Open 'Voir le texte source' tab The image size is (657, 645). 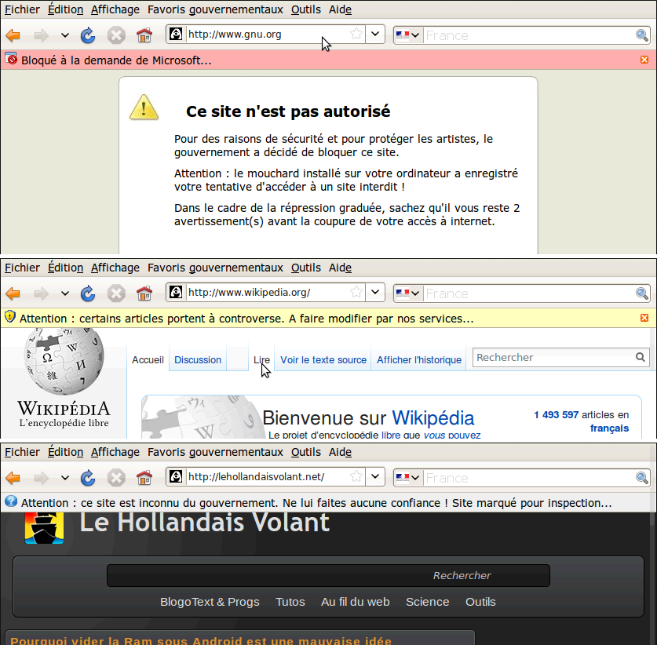[x=323, y=360]
